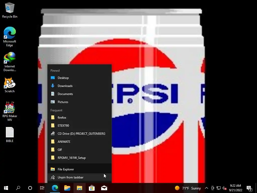Launch Microsoft Edge from taskbar

click(x=55, y=188)
